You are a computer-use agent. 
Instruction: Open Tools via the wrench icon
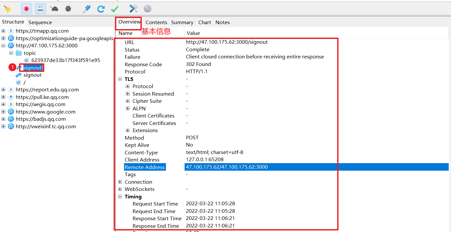pos(134,9)
